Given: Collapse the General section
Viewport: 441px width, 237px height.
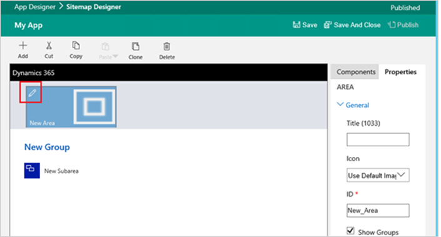Looking at the screenshot, I should point(353,105).
